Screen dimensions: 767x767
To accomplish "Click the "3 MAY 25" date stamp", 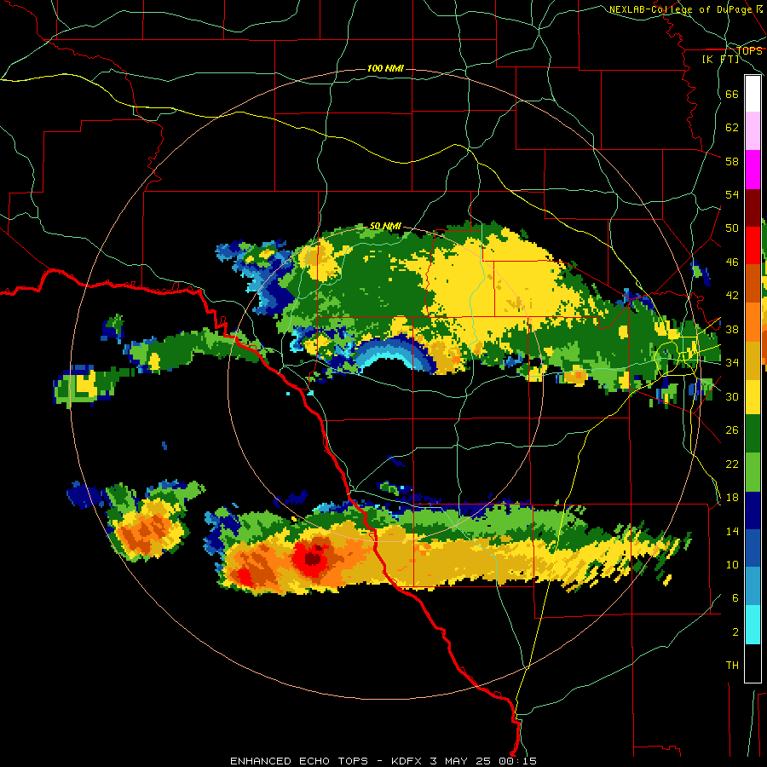I will pos(461,761).
